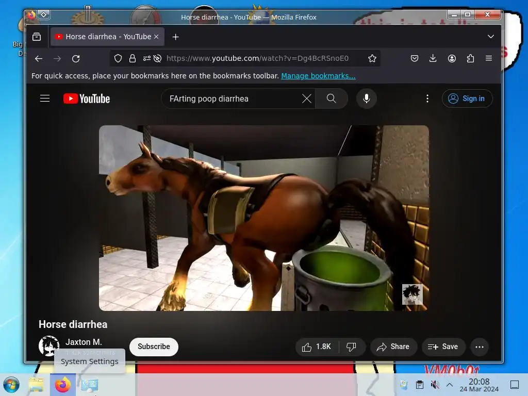Click the Sign in button
This screenshot has height=396, width=528.
(467, 98)
